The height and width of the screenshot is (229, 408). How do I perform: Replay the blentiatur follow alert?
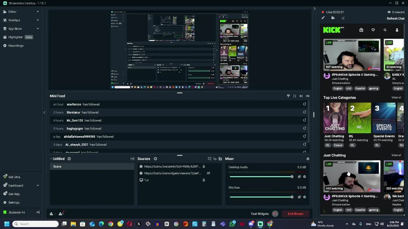click(304, 112)
